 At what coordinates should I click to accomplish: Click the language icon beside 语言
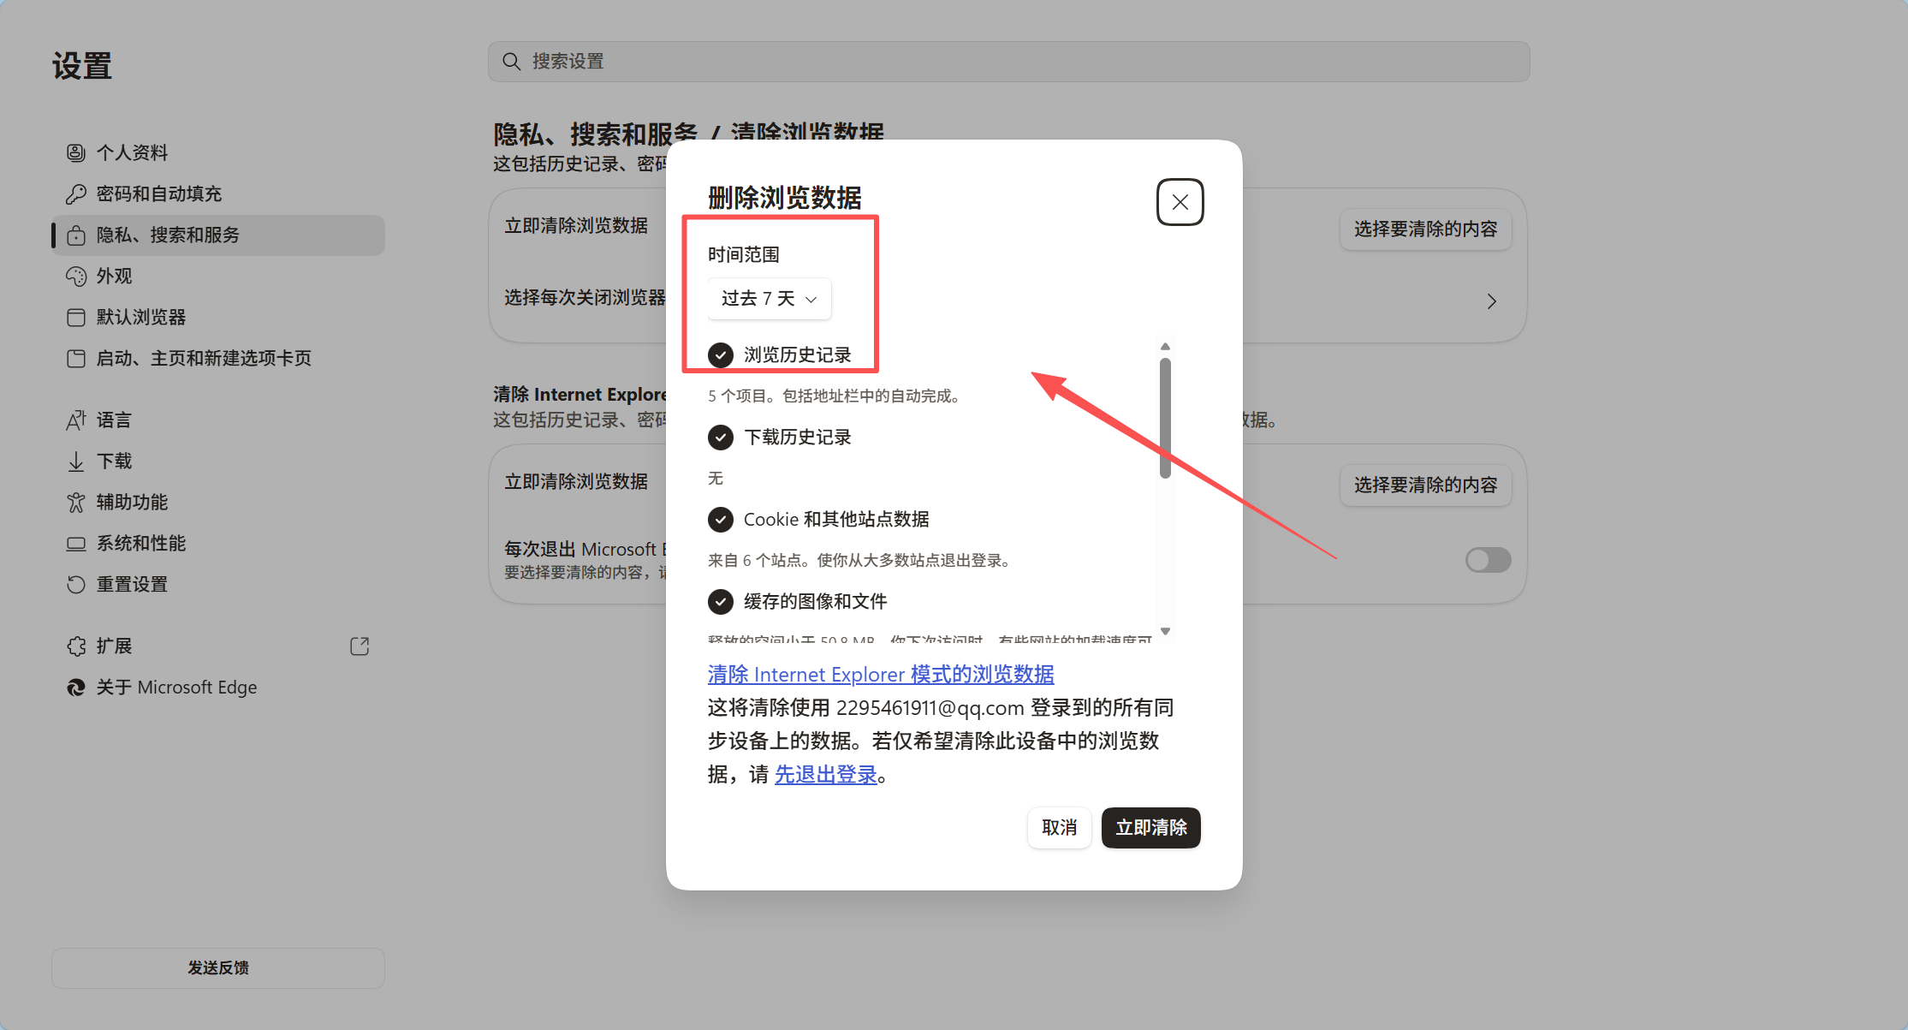76,420
